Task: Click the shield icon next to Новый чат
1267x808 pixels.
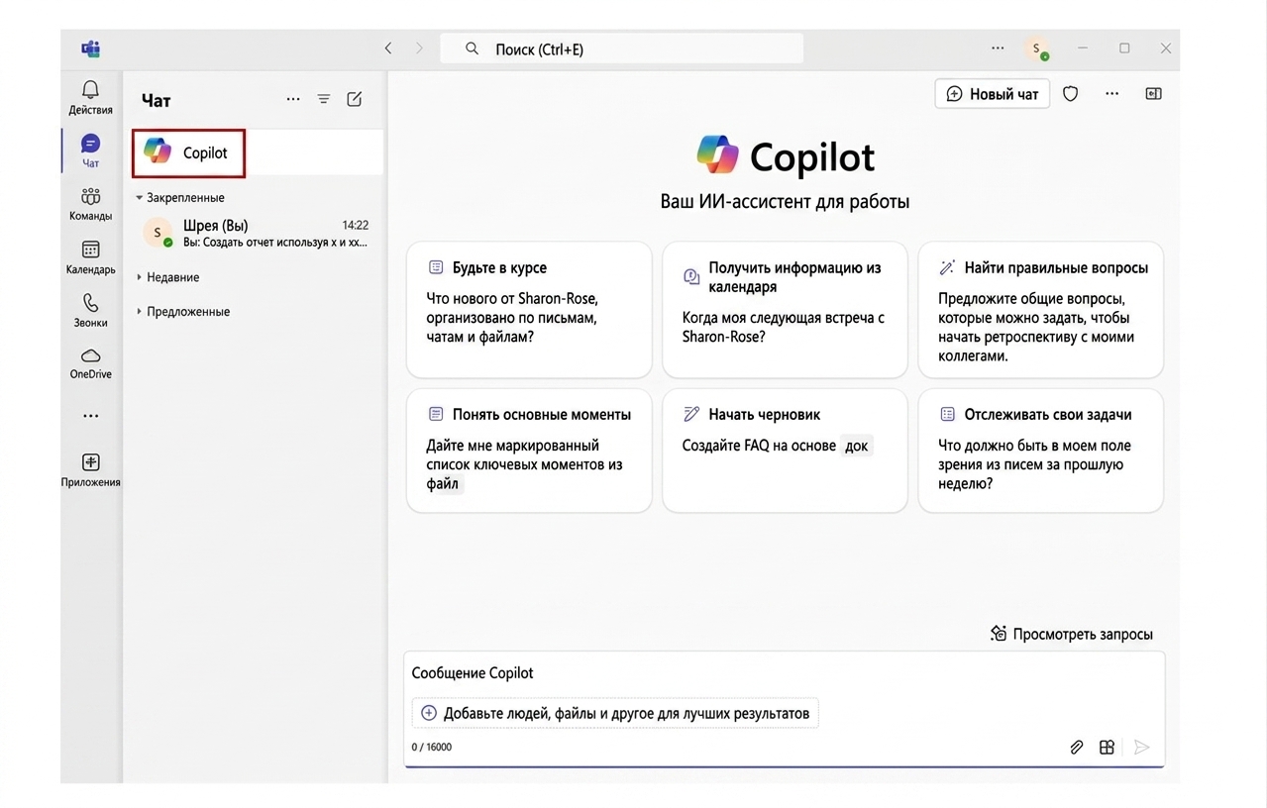Action: click(x=1070, y=94)
